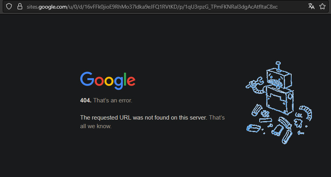
Task: Click the blue capital G in logo
Action: pos(87,79)
